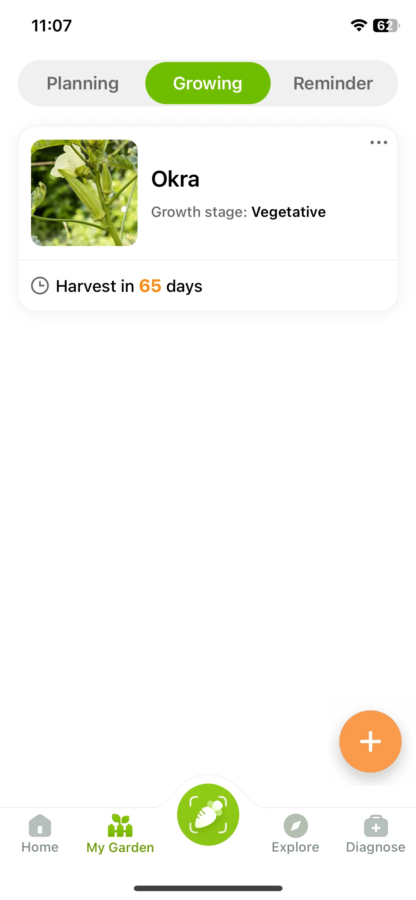Tap the clock icon beside Harvest countdown

coord(40,286)
